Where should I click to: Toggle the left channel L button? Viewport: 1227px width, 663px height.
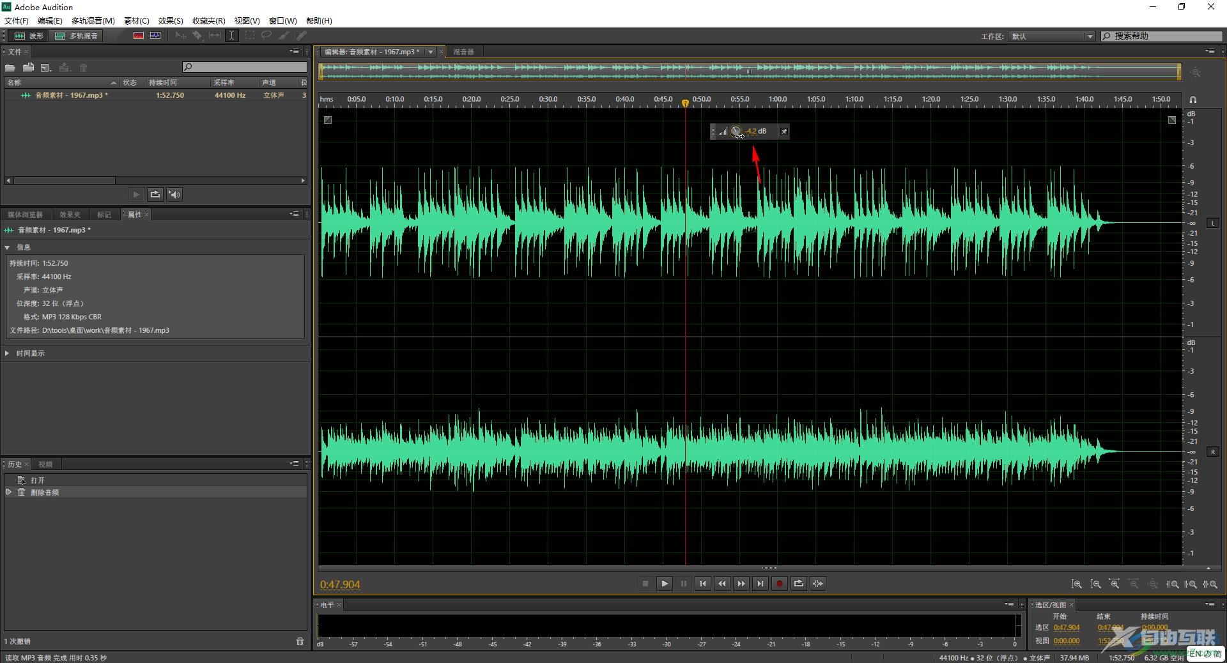(1213, 223)
